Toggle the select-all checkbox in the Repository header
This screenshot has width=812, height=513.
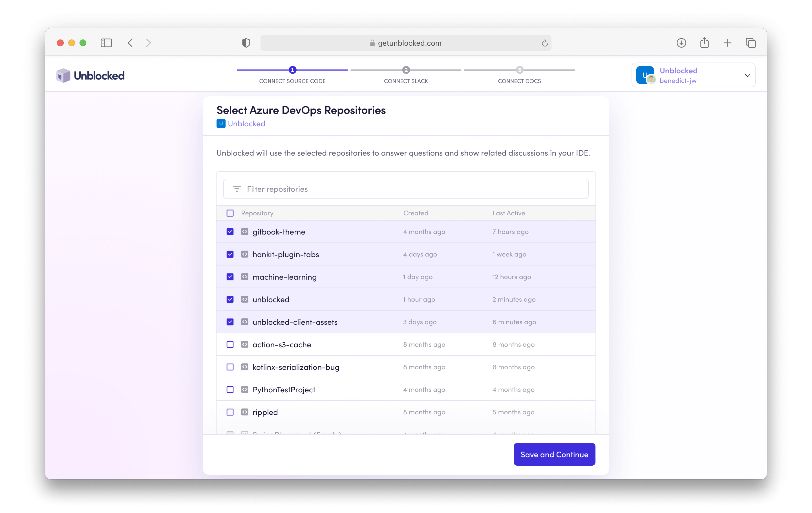(x=230, y=213)
